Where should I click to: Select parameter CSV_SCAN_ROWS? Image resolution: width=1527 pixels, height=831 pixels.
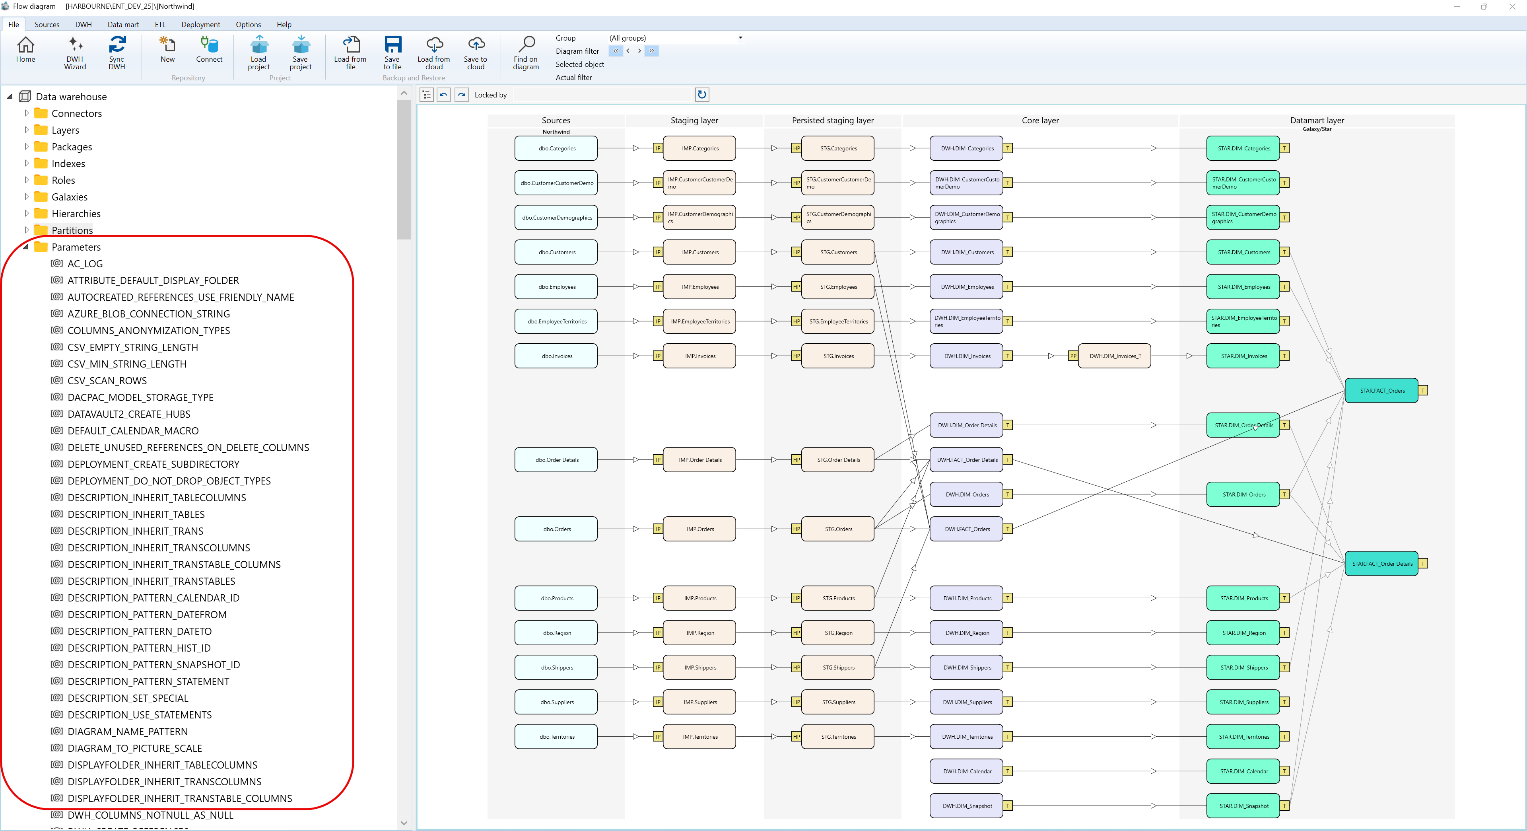(107, 380)
